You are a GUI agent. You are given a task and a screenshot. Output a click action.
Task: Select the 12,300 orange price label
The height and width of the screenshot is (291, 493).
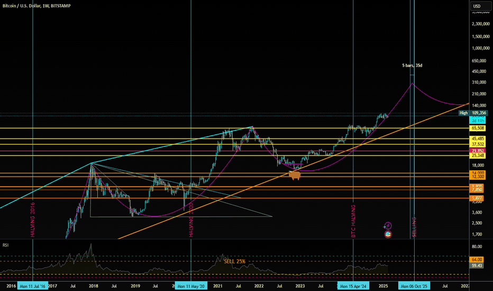pos(478,177)
